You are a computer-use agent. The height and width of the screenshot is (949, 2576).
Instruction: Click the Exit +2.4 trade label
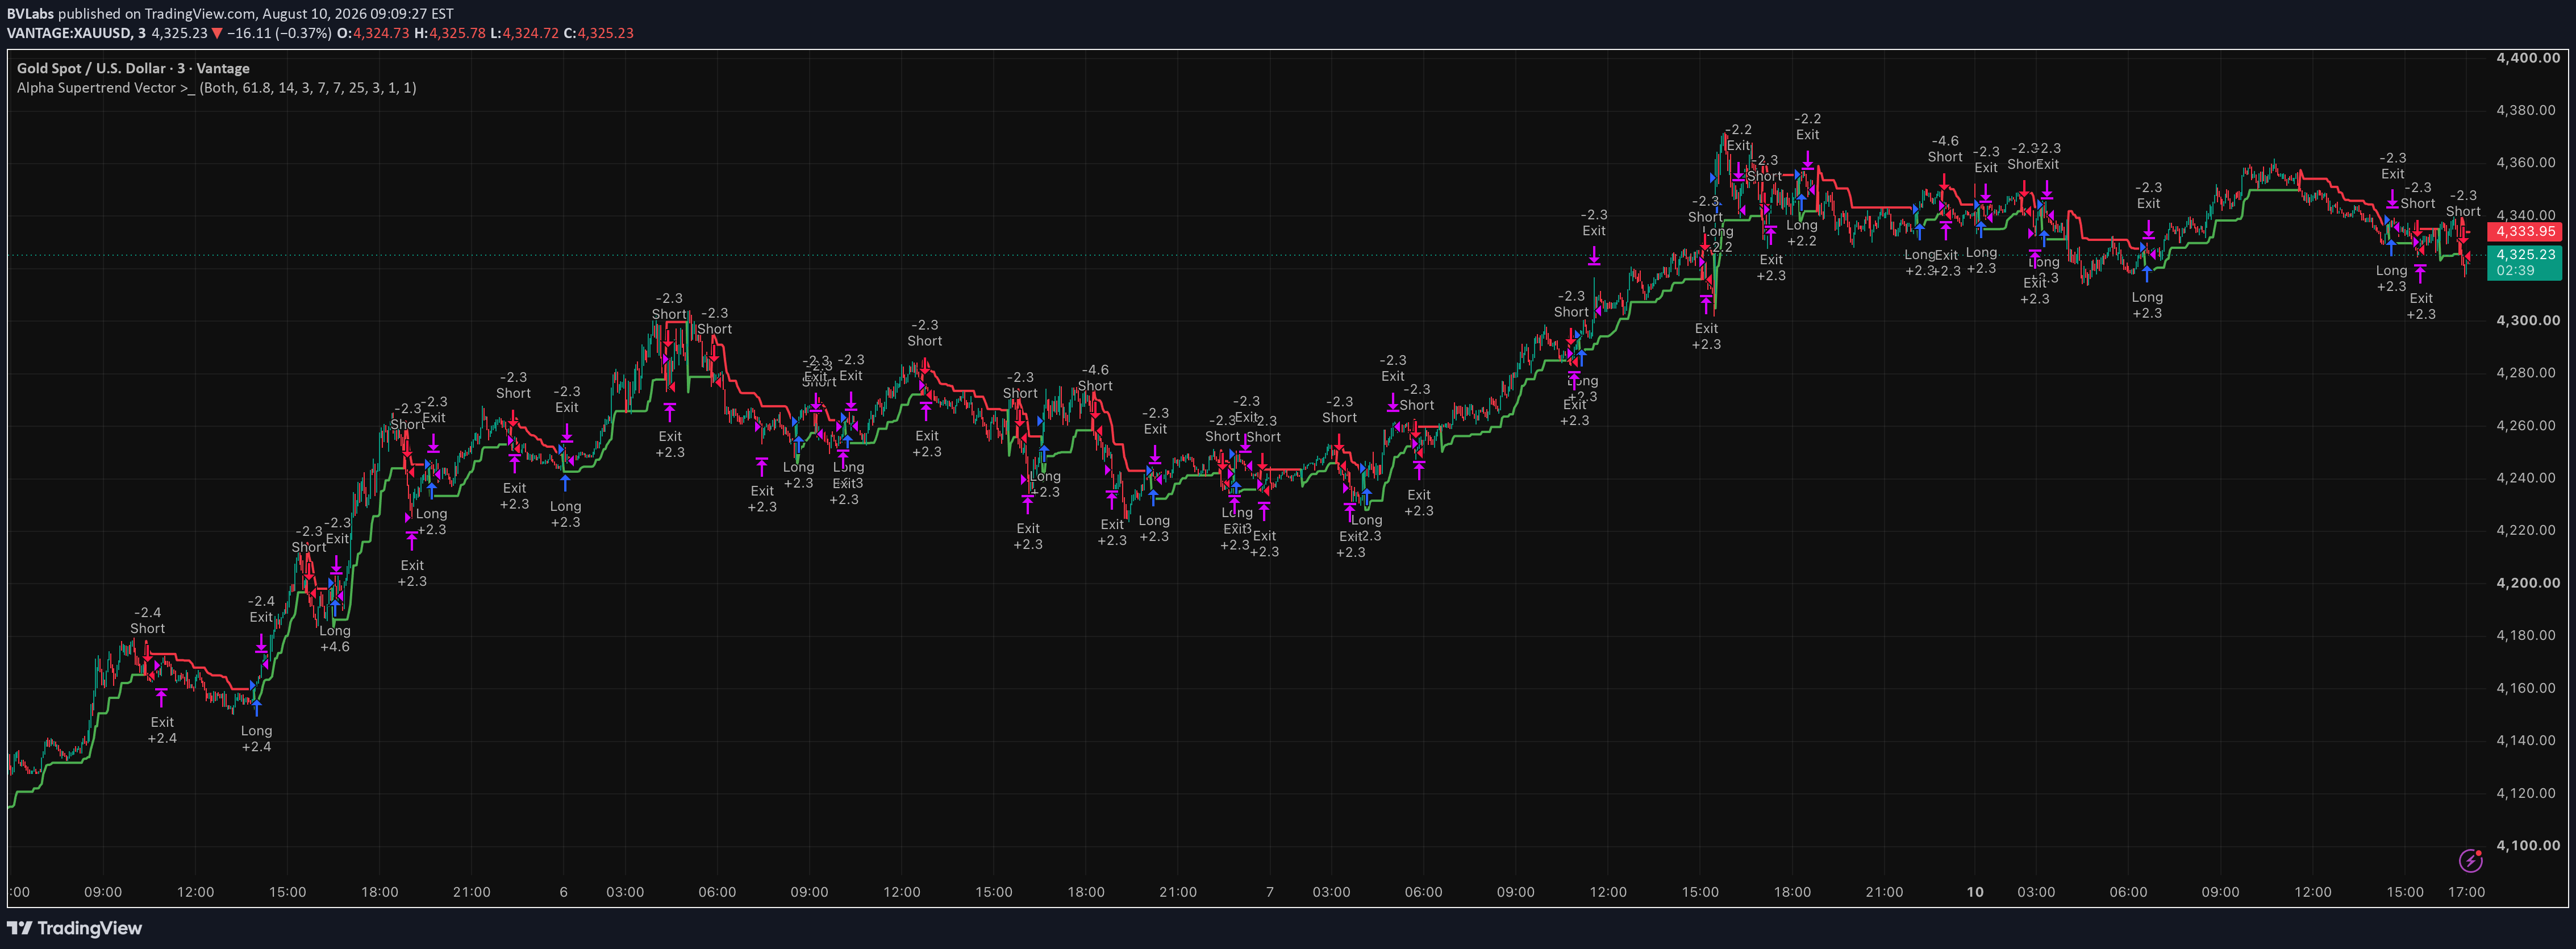pos(162,730)
